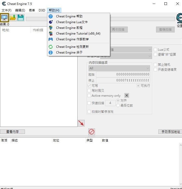The height and width of the screenshot is (189, 182).
Task: Select Cheat Engine 帮助 menu entry
Action: coord(78,16)
